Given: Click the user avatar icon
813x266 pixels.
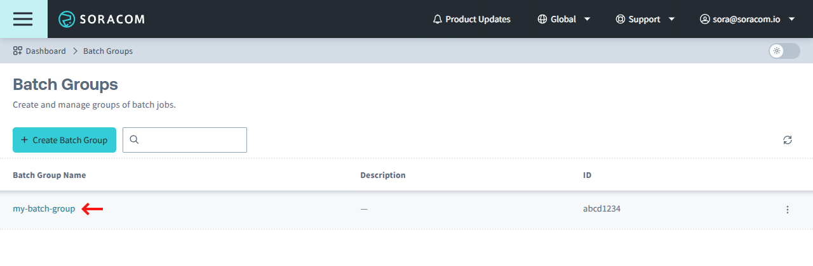Looking at the screenshot, I should coord(704,19).
